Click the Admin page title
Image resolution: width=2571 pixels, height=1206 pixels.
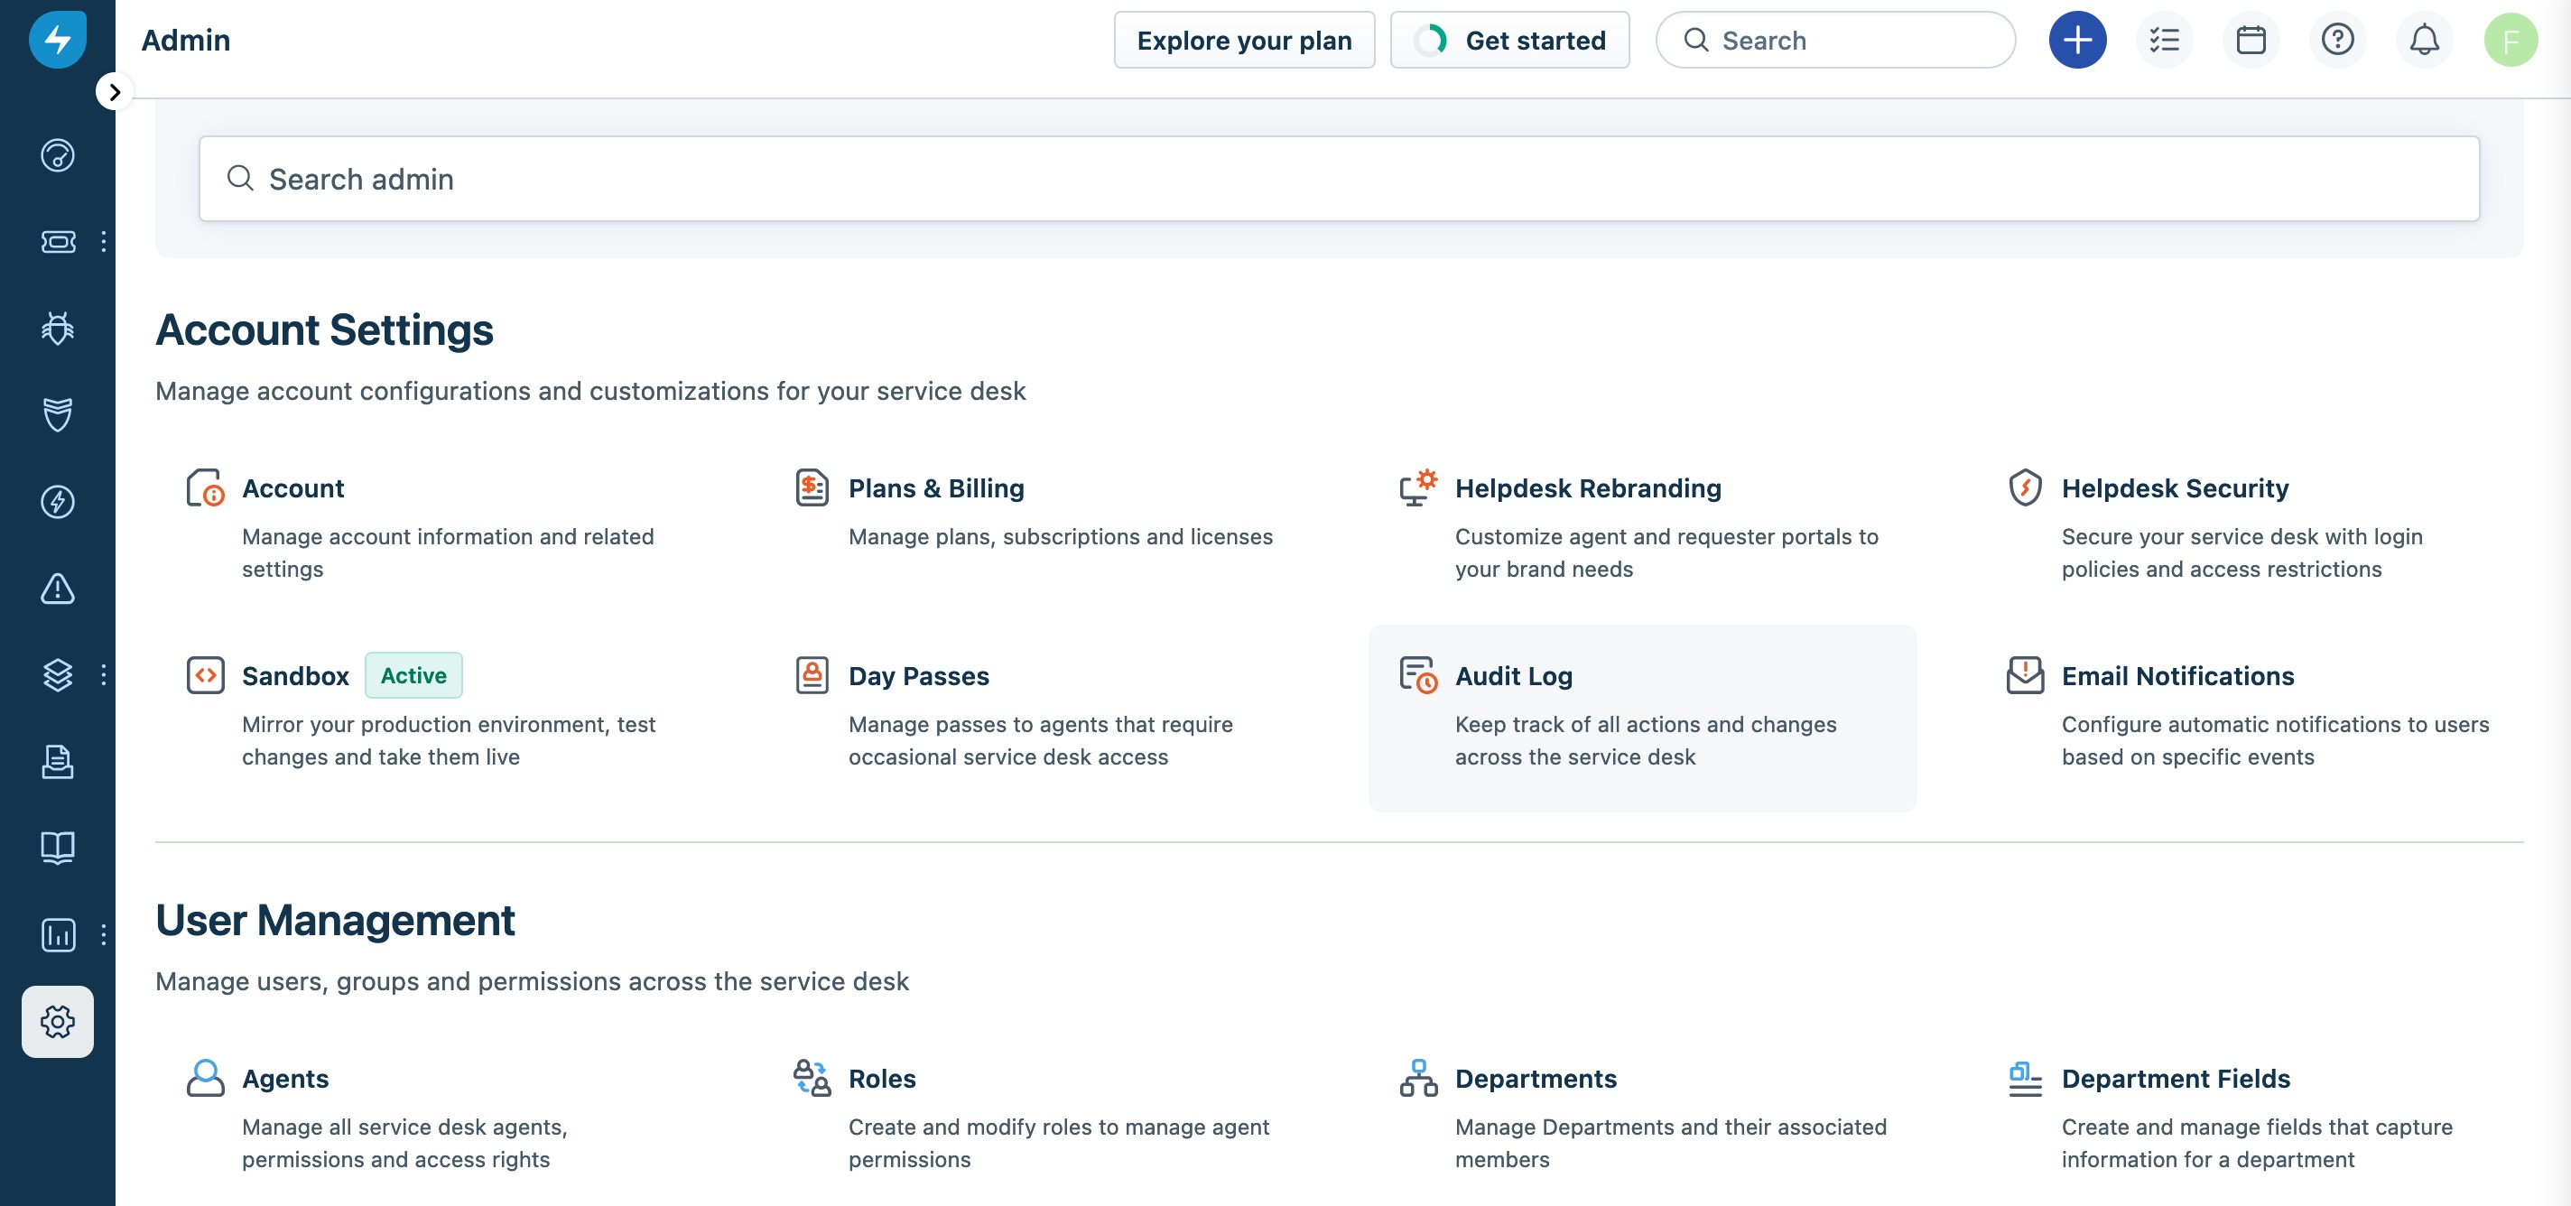(x=186, y=40)
